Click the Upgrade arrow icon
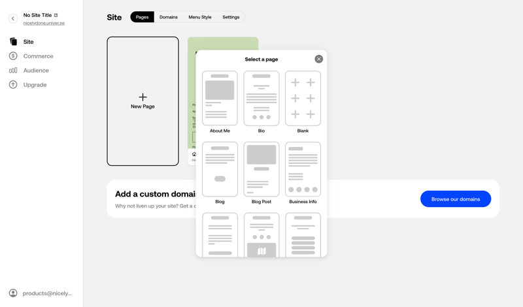This screenshot has height=307, width=523. pos(13,85)
